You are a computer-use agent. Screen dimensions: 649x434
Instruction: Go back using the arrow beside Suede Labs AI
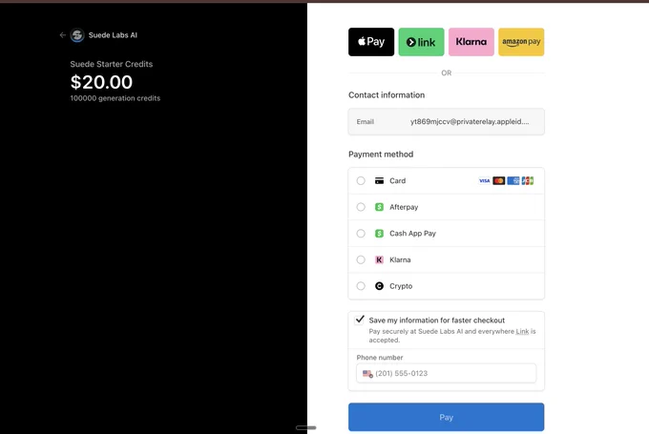tap(62, 35)
